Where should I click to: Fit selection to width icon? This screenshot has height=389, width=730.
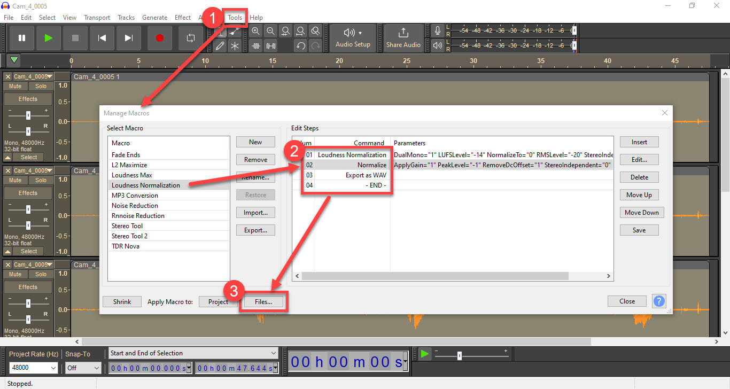click(x=286, y=32)
